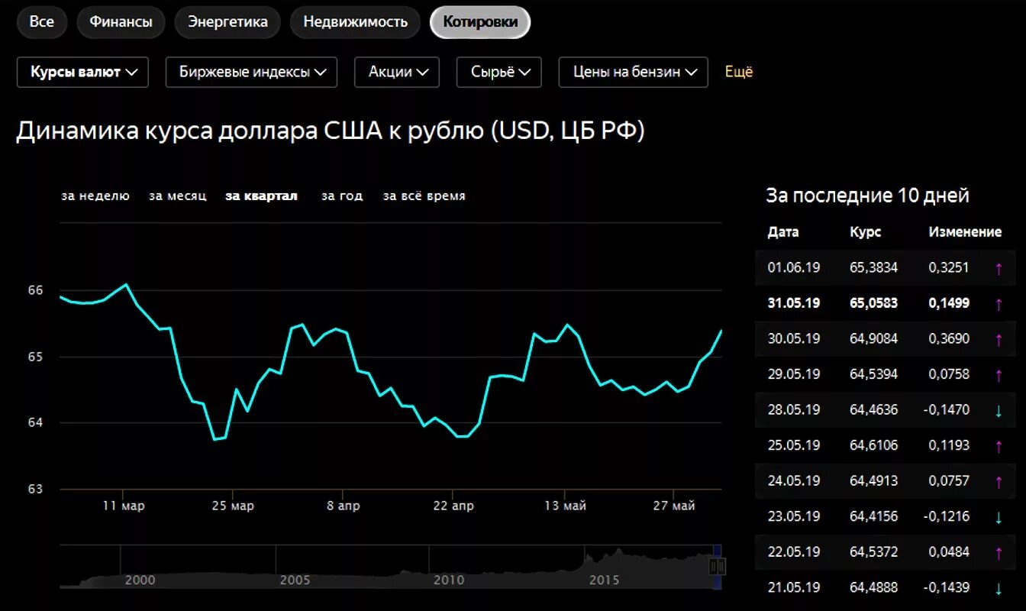Switch to the Энергетика tab
Screen dimensions: 1026x611
click(227, 22)
